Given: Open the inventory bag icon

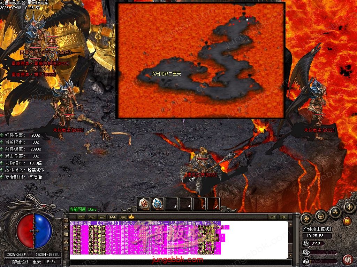Looking at the screenshot, I should (x=321, y=215).
